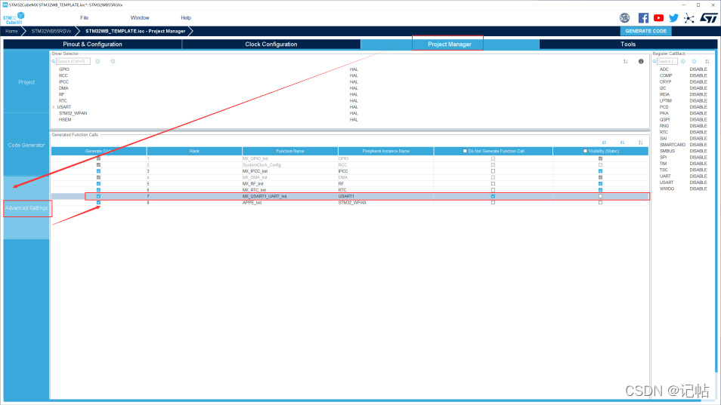Switch to Tools tab

pos(627,44)
